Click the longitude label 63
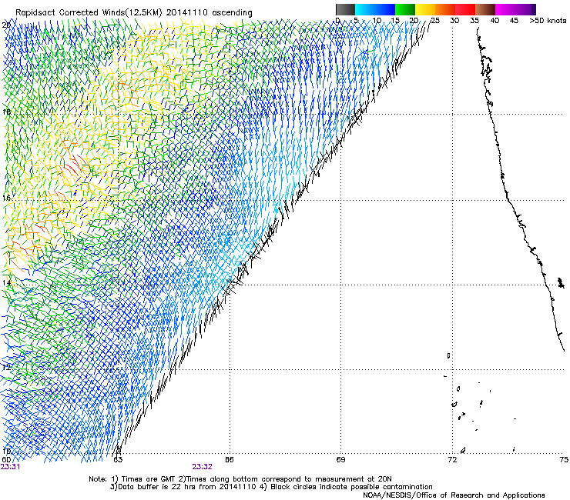Image resolution: width=570 pixels, height=500 pixels. 118,460
